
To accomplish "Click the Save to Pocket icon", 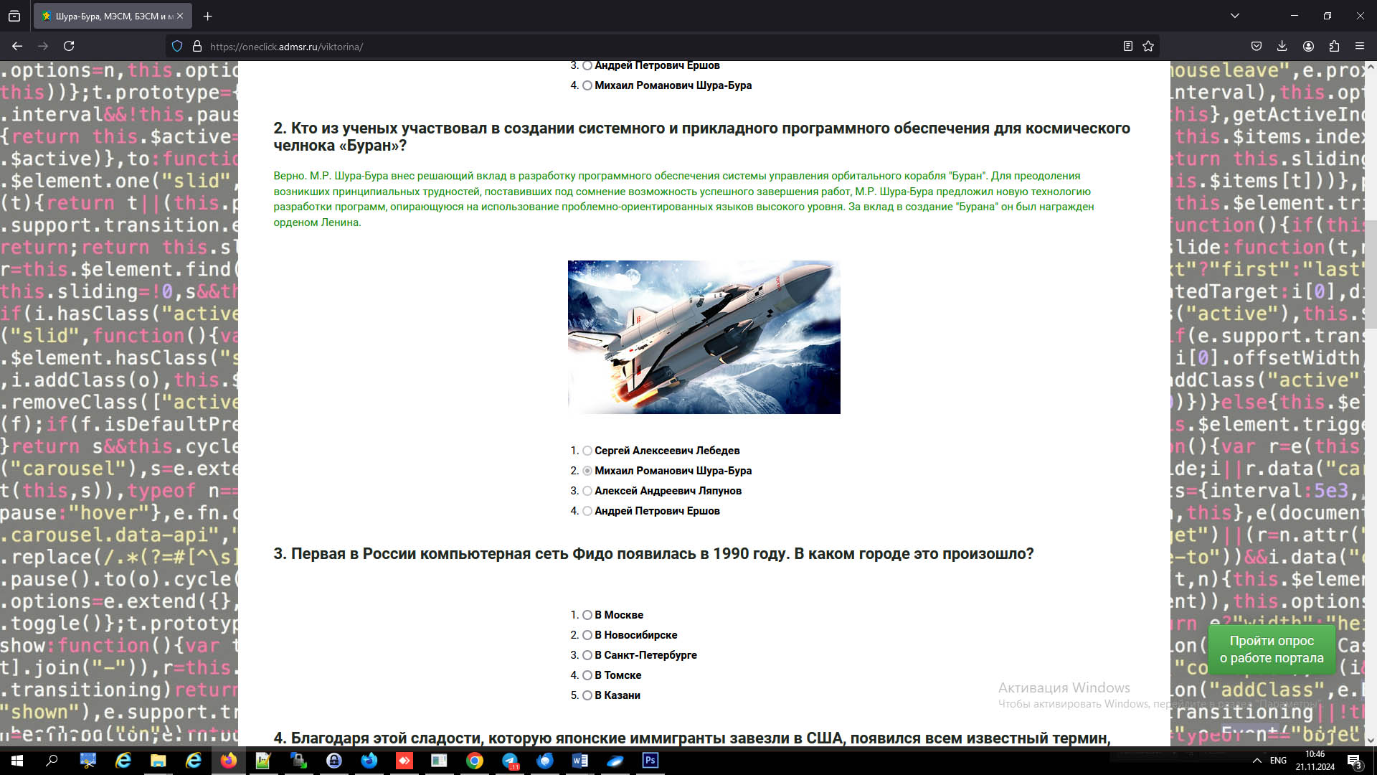I will pyautogui.click(x=1256, y=46).
